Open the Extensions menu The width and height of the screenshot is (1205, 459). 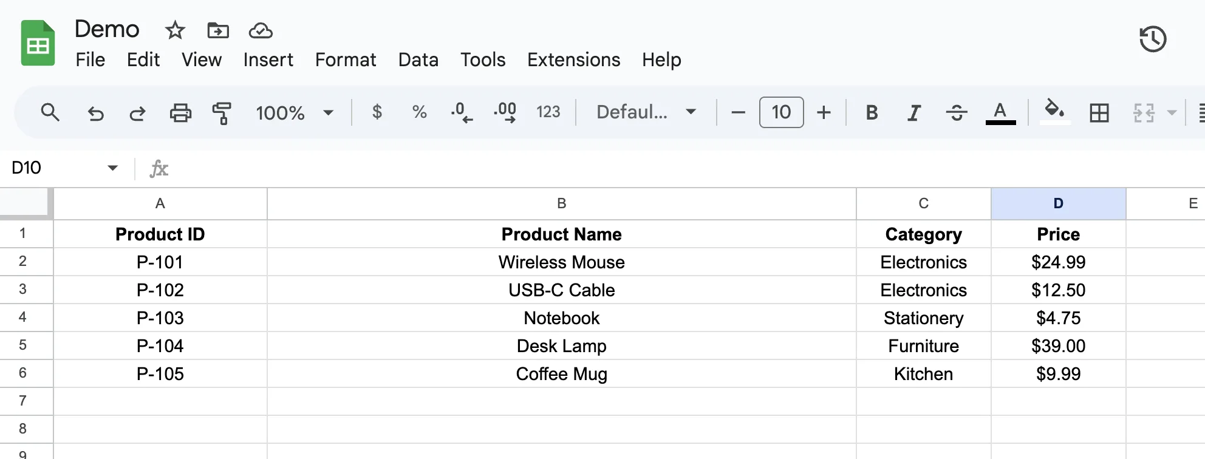tap(574, 59)
